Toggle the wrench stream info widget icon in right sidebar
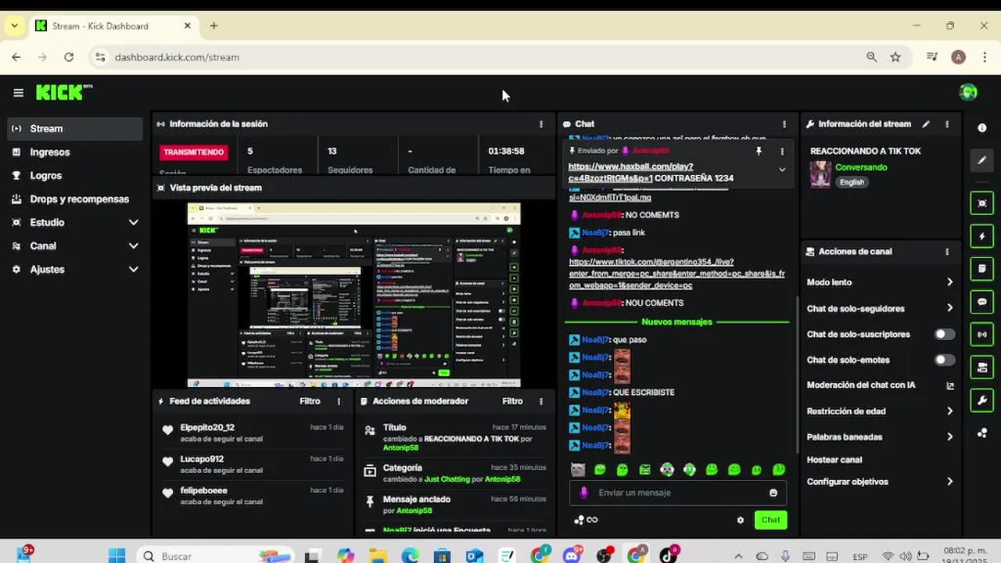 click(x=982, y=400)
